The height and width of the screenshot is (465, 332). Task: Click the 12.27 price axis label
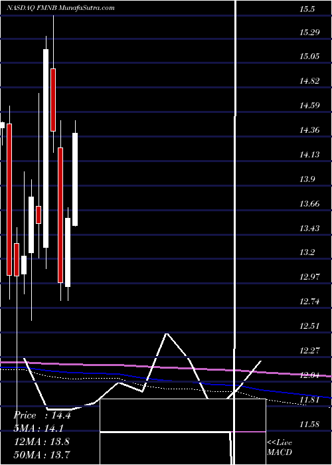(x=309, y=351)
